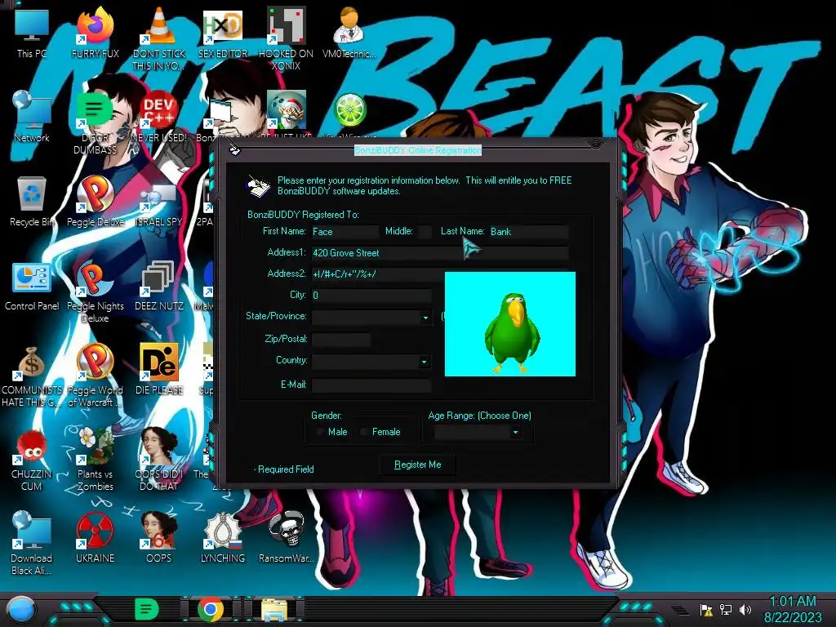Launch Google Chrome from taskbar
Image resolution: width=836 pixels, height=627 pixels.
(211, 609)
